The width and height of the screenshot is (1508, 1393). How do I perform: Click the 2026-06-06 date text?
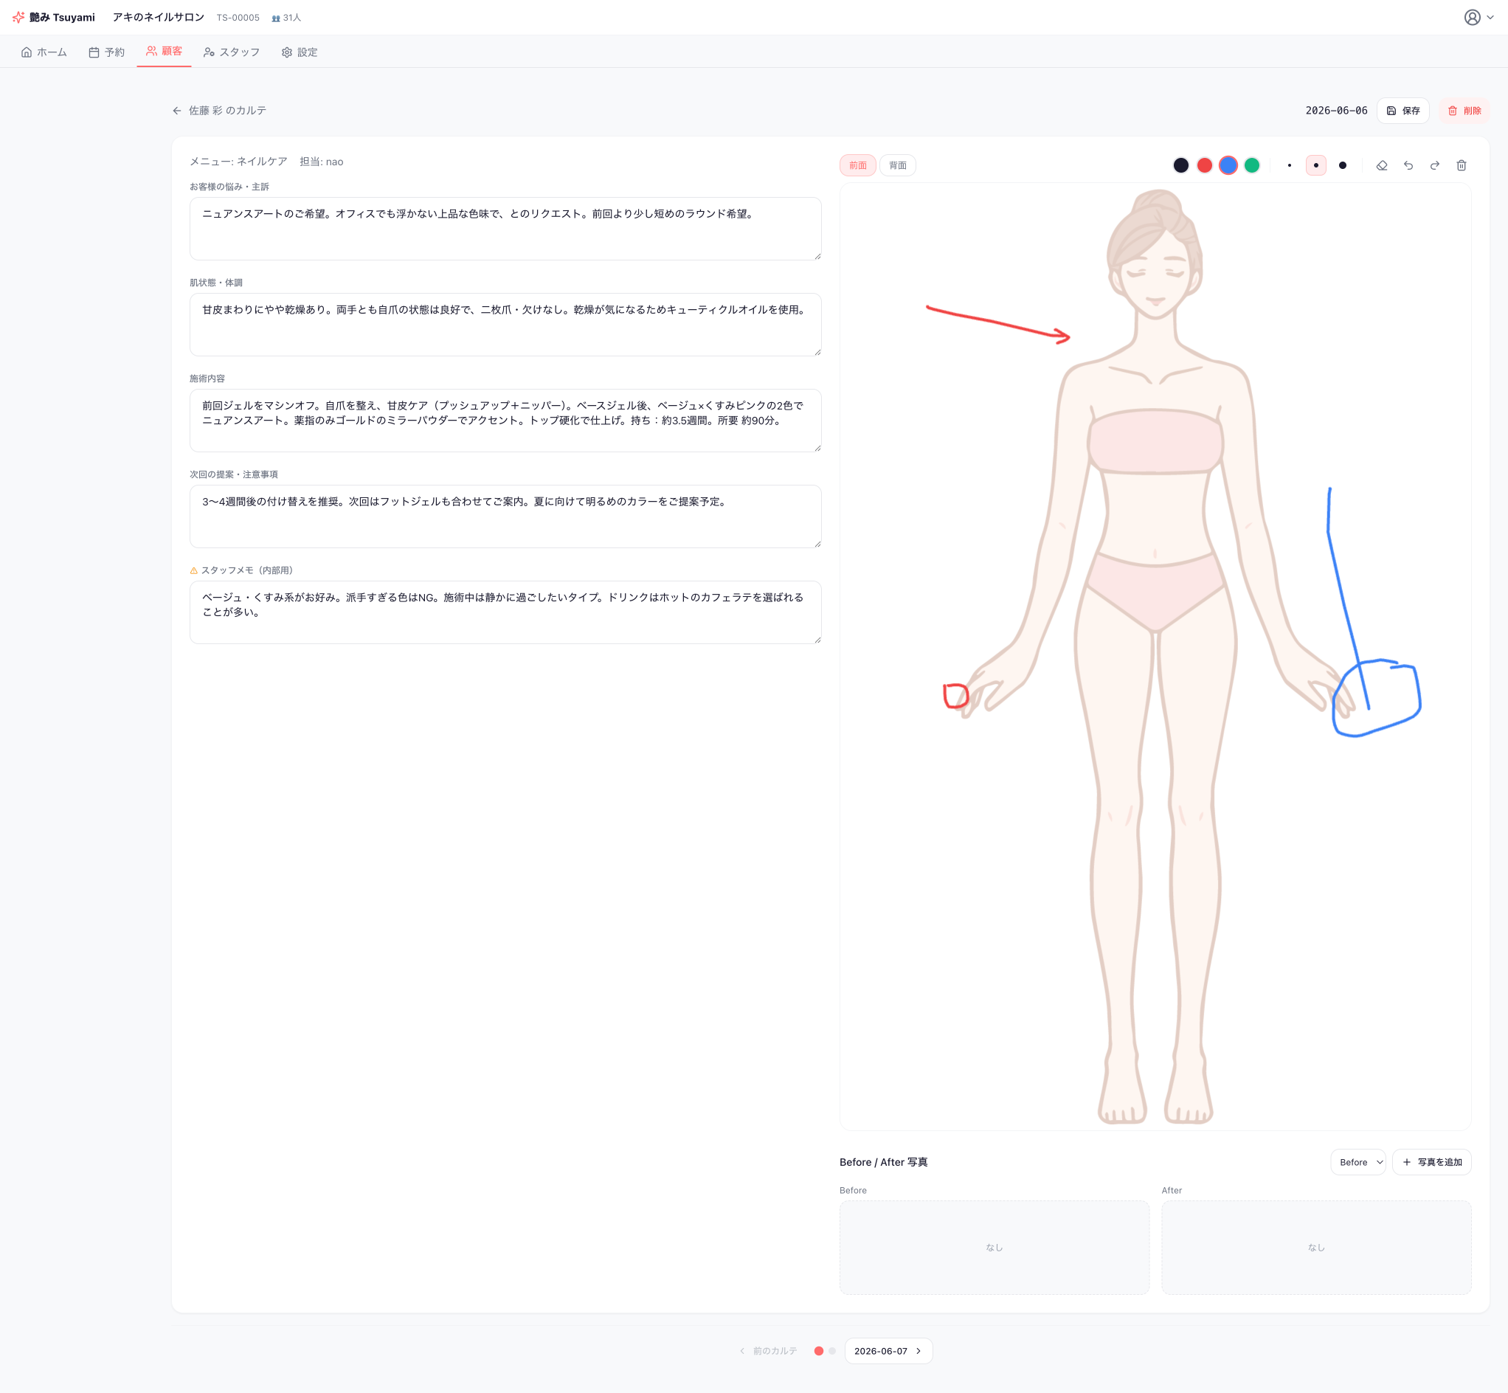pos(1336,111)
